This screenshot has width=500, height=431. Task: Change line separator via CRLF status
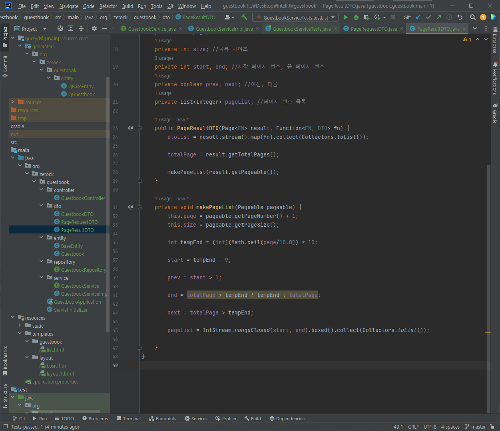413,427
